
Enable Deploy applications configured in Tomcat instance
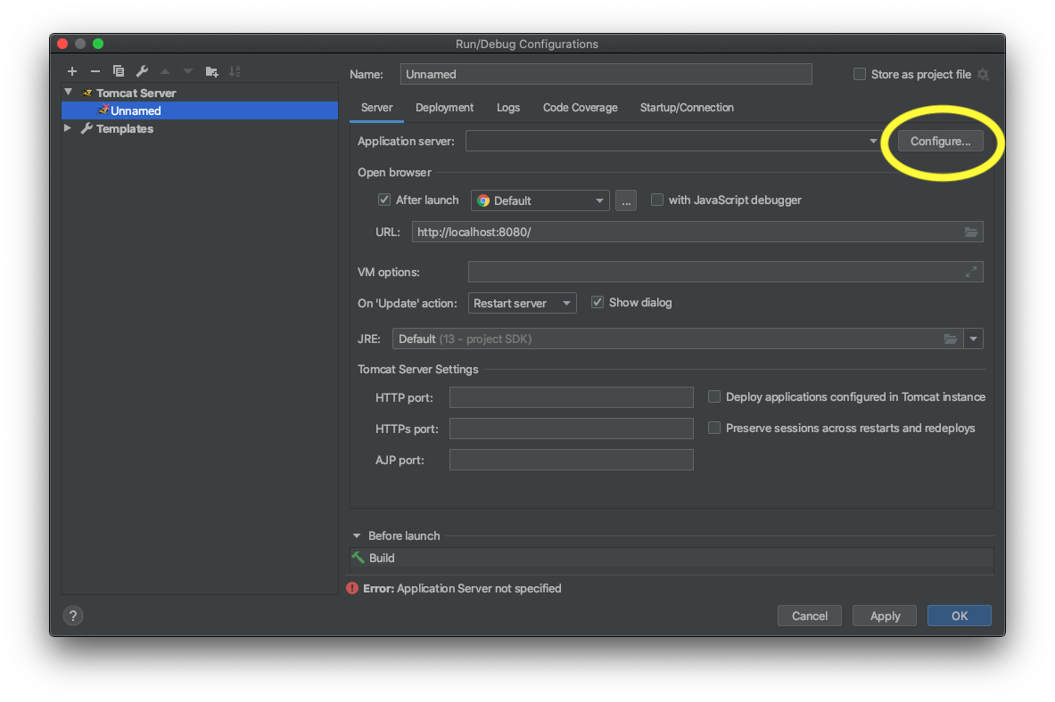714,396
